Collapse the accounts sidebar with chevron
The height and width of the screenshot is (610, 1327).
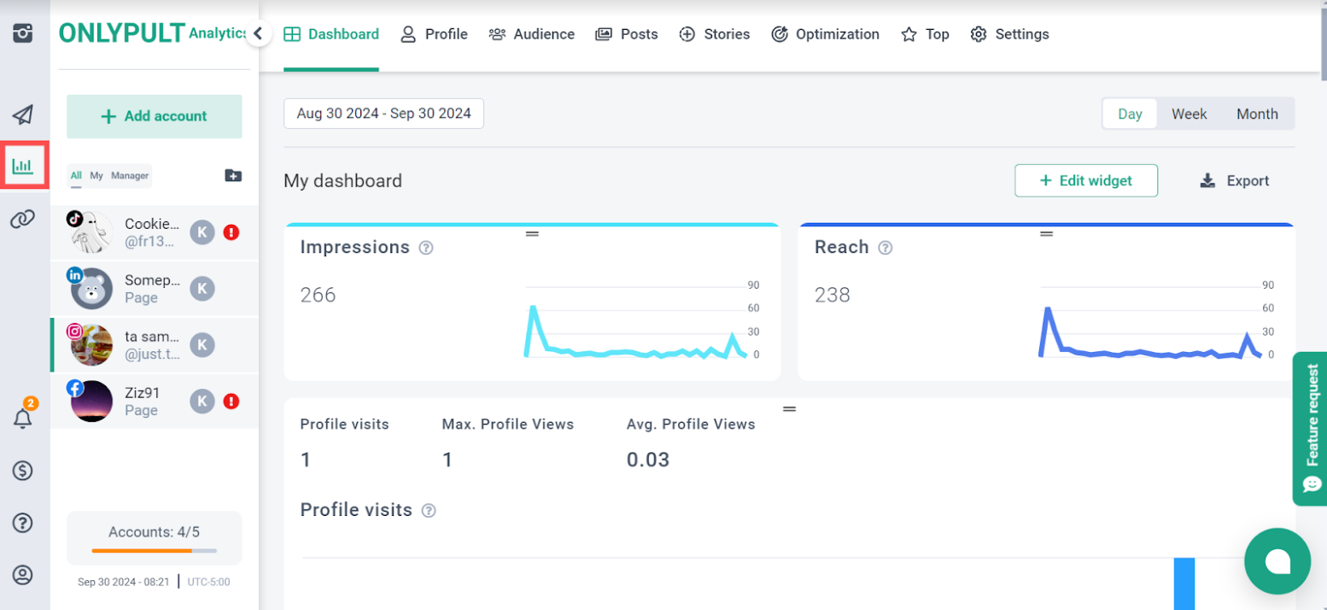pyautogui.click(x=258, y=34)
